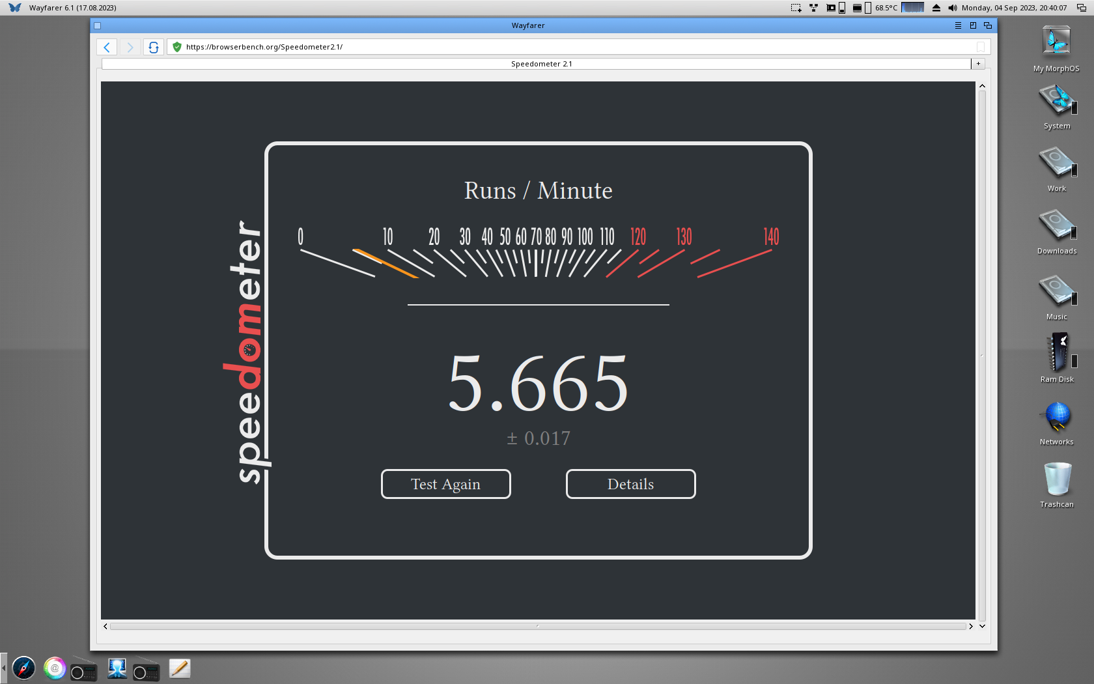Viewport: 1094px width, 684px height.
Task: Open the Details results button
Action: [631, 484]
